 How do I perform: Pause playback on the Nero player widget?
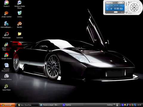pos(134,4)
